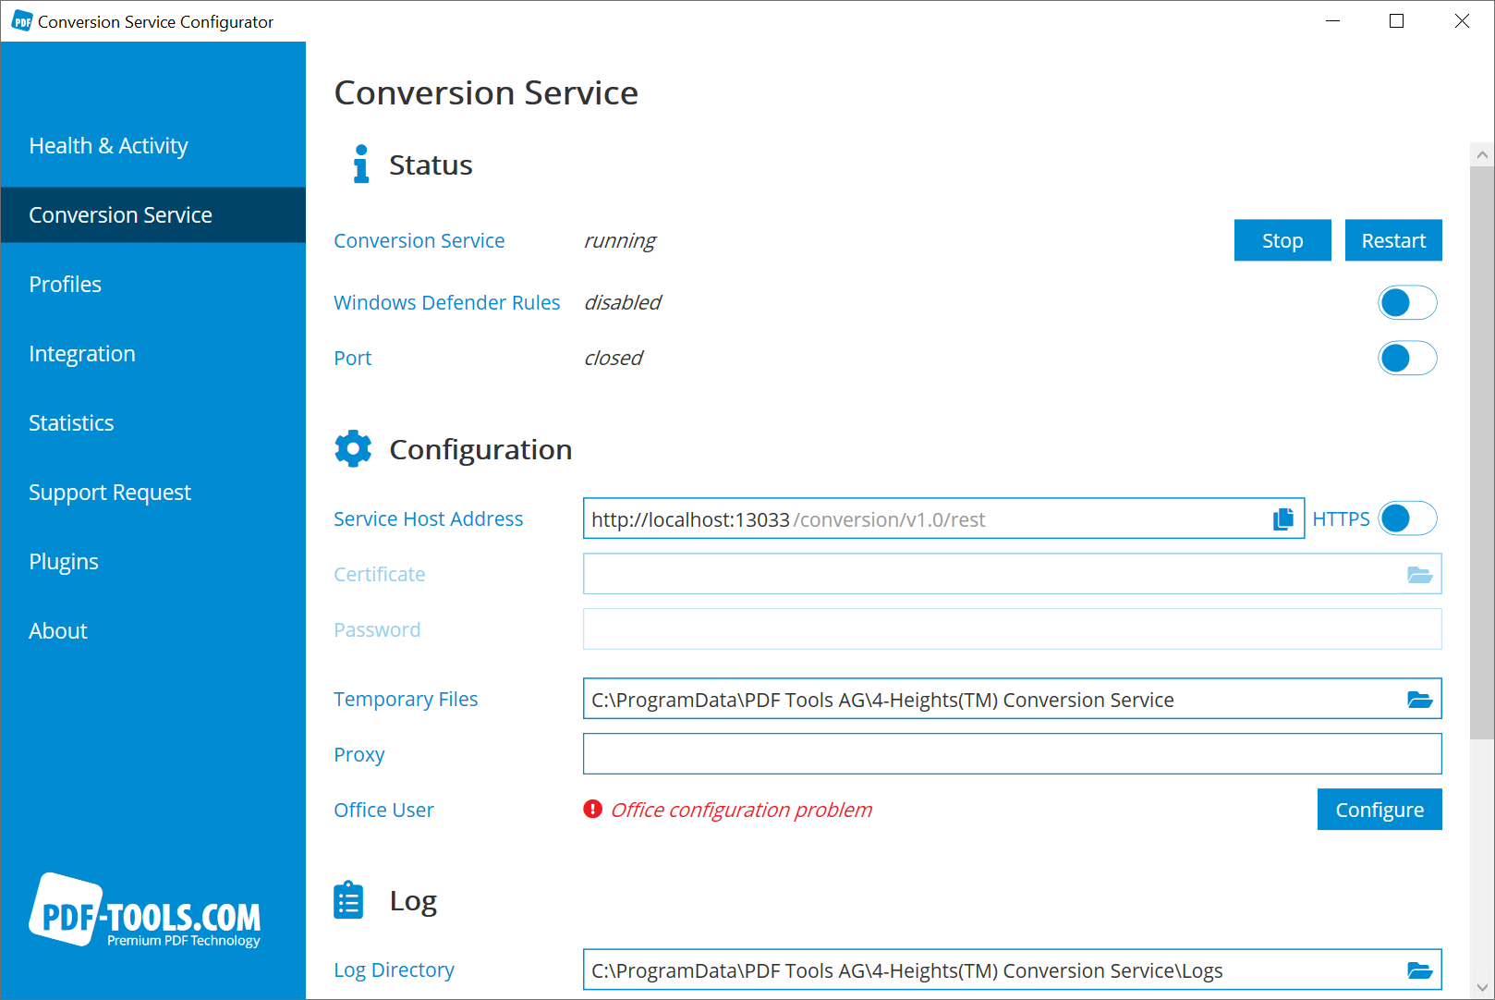This screenshot has width=1495, height=1000.
Task: Click 'Office configuration problem' message
Action: pyautogui.click(x=741, y=811)
